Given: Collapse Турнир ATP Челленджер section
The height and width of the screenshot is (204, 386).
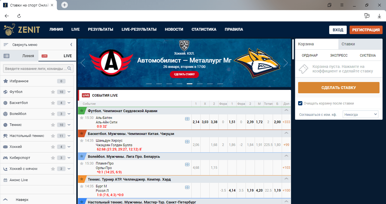Looking at the screenshot, I should click(286, 179).
